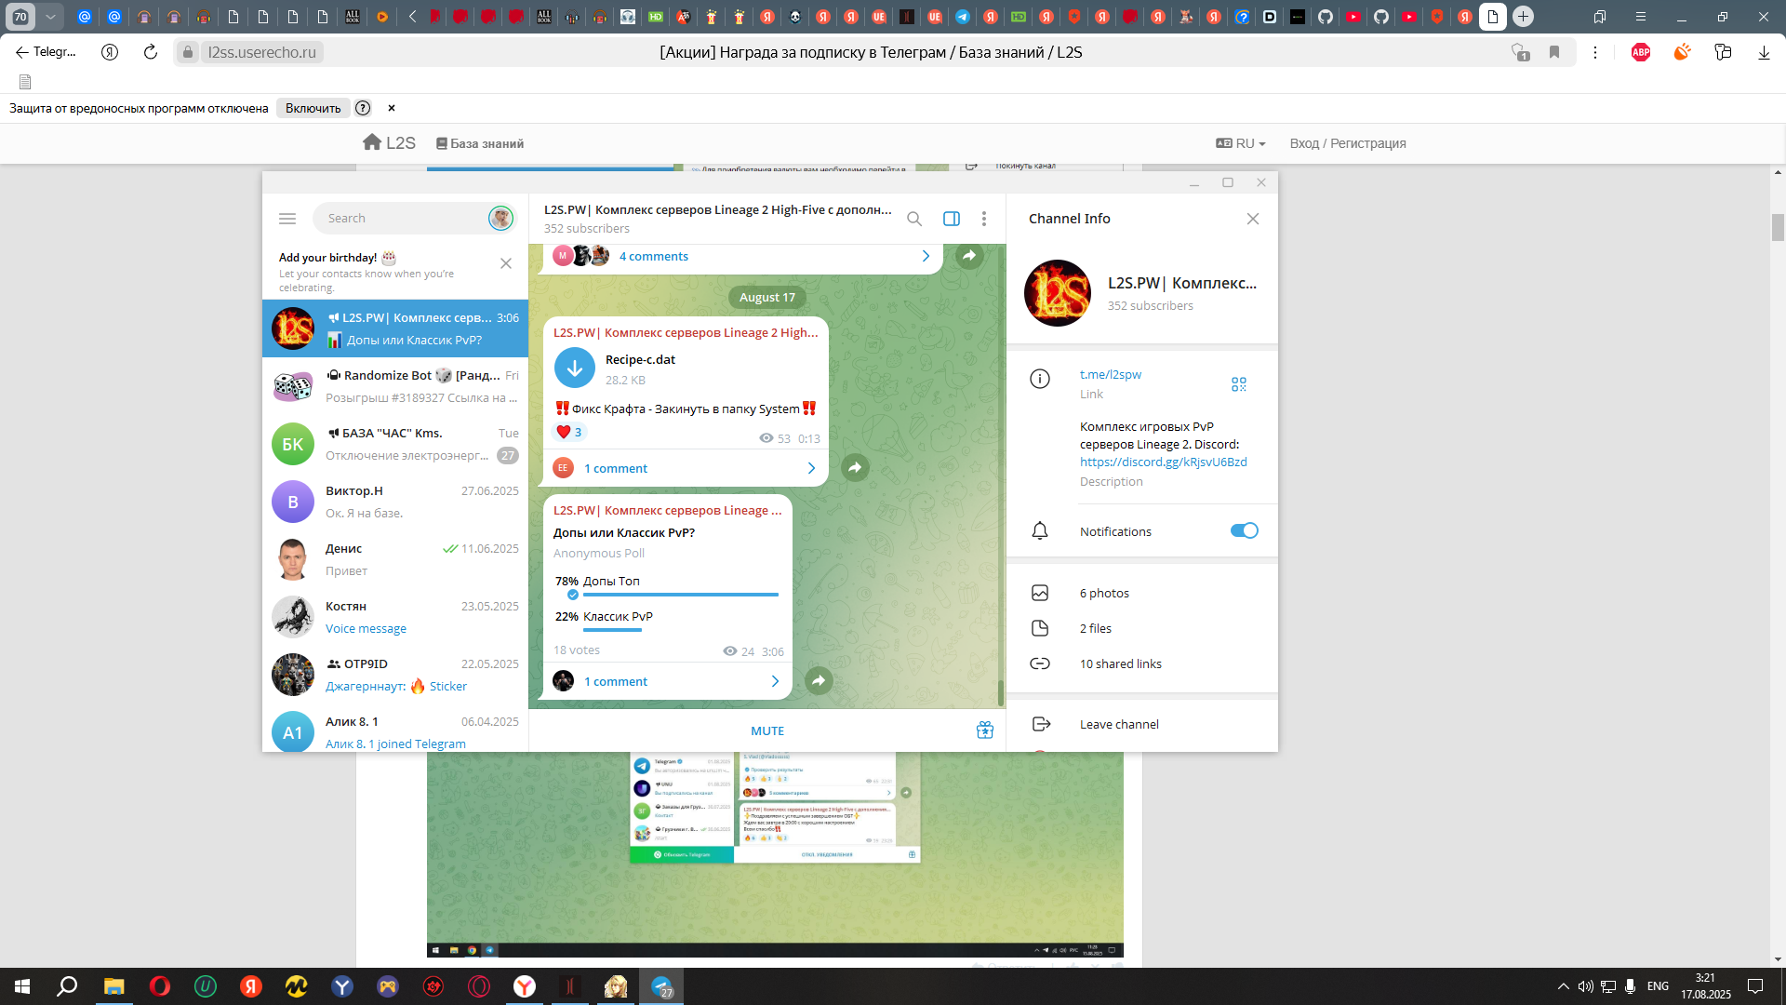Open the Telegram hamburger menu
Viewport: 1786px width, 1005px height.
[287, 219]
